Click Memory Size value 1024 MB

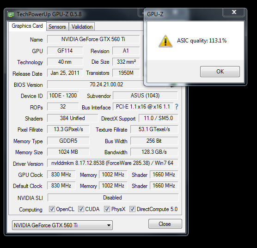[68, 152]
